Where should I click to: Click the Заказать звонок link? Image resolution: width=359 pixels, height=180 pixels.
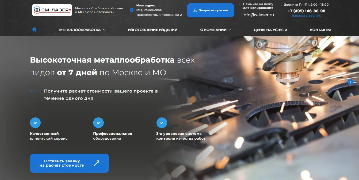[x=306, y=16]
